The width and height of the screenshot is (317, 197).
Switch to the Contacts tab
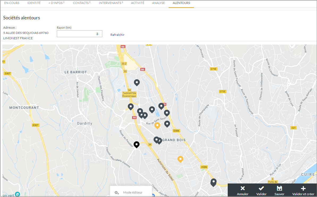[82, 3]
